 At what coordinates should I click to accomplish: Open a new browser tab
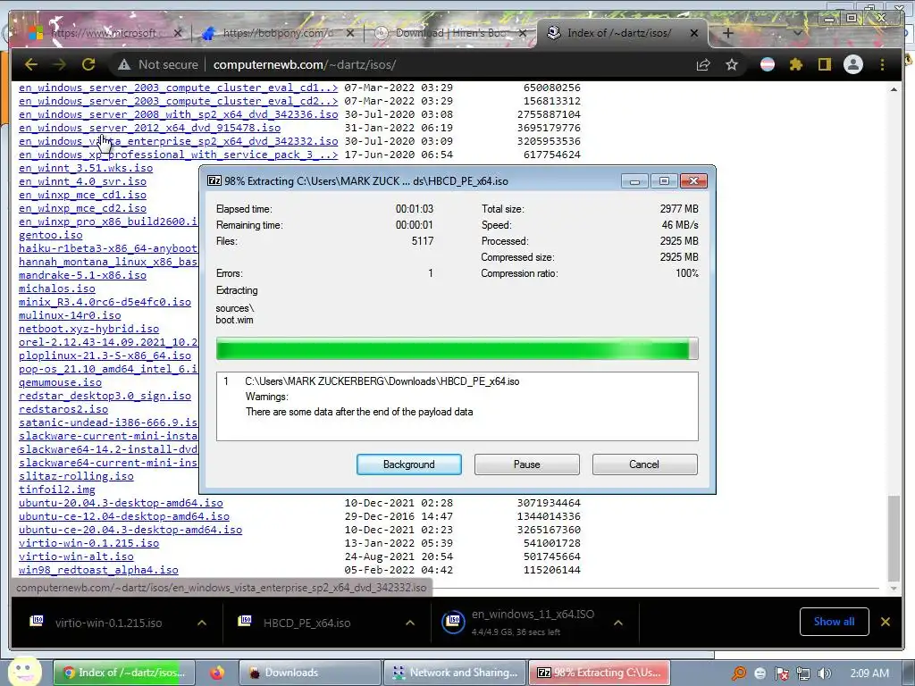(727, 33)
